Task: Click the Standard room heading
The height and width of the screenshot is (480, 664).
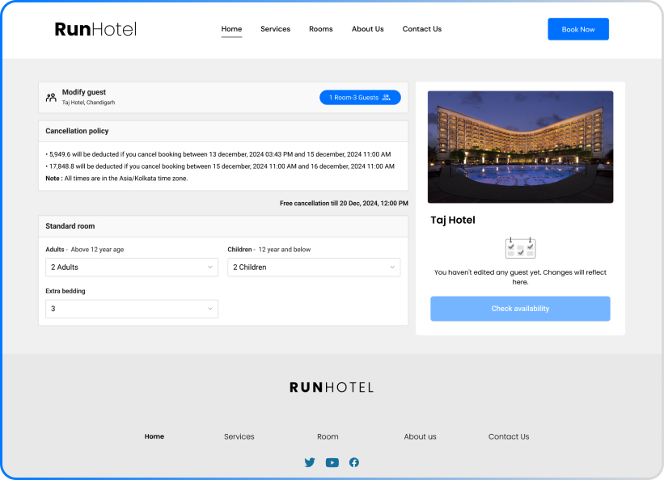Action: [70, 226]
